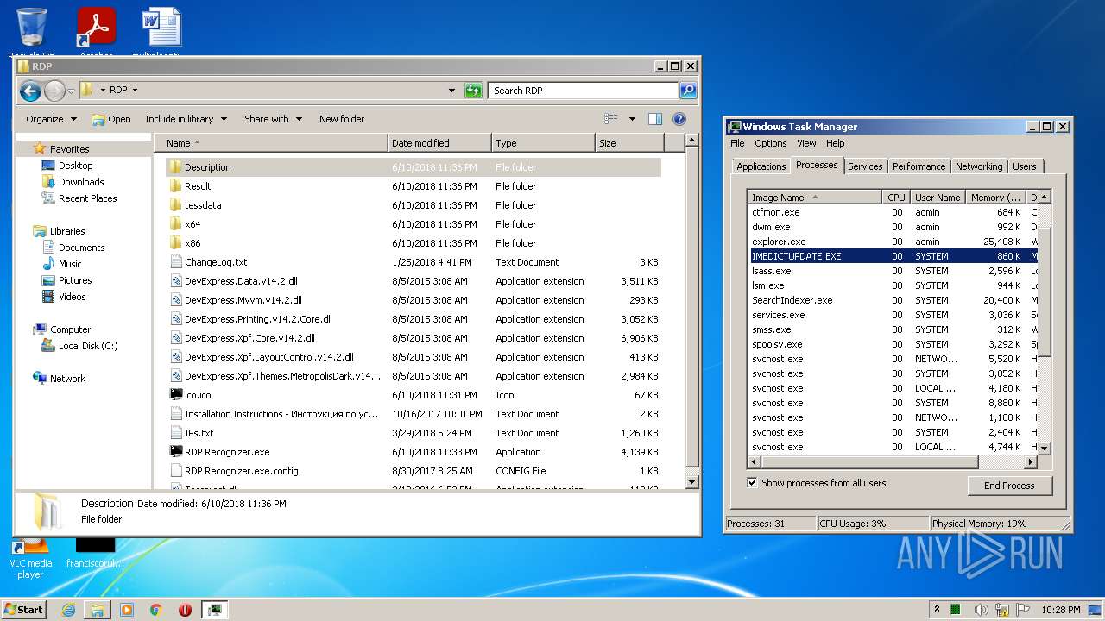
Task: Click the change view icon
Action: point(611,119)
